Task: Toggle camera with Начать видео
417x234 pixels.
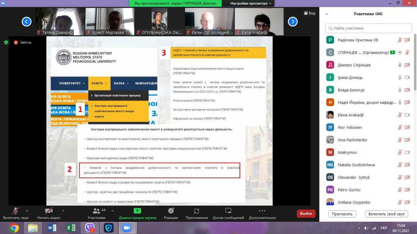Action: click(49, 211)
